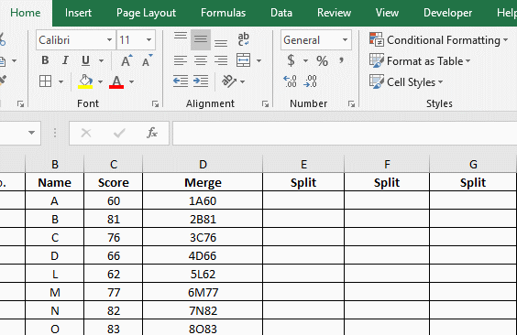The height and width of the screenshot is (335, 517).
Task: Open underline style dropdown arrow
Action: pos(101,61)
